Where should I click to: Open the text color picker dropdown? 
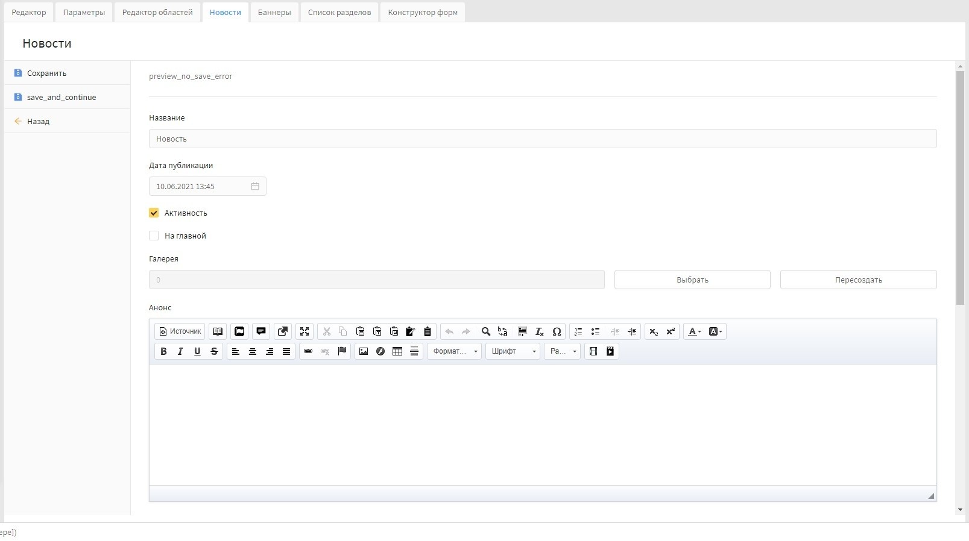(x=695, y=331)
